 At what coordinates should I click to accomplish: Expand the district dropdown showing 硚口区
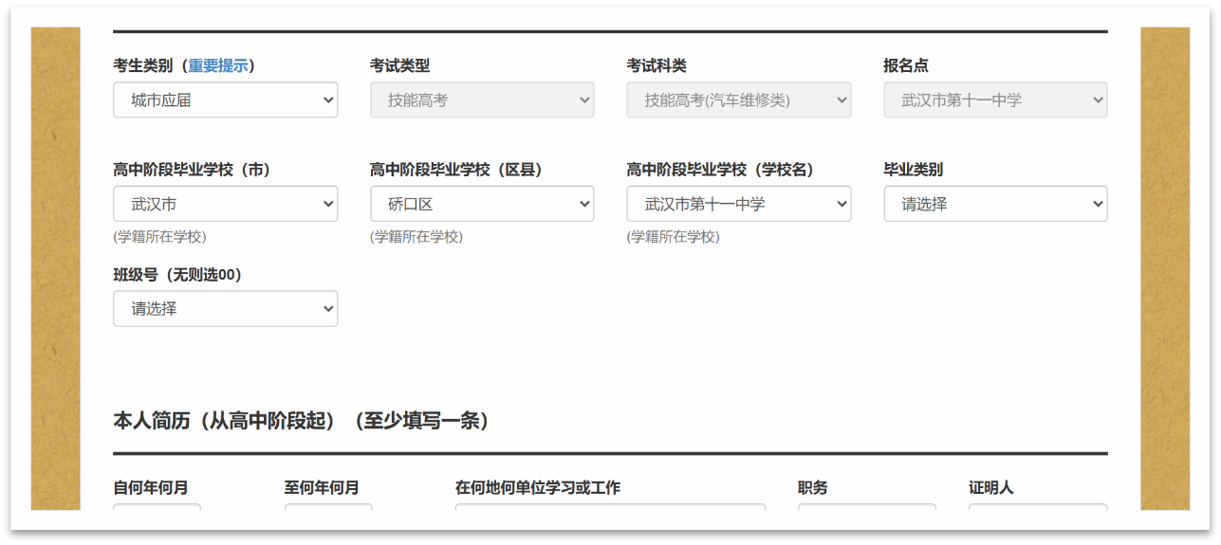482,204
